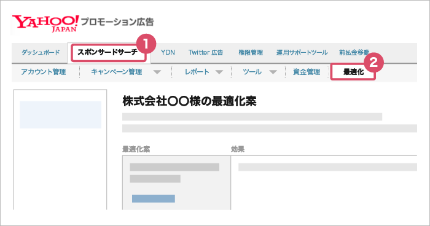430x226 pixels.
Task: Click the ツール menu item
Action: pyautogui.click(x=252, y=72)
